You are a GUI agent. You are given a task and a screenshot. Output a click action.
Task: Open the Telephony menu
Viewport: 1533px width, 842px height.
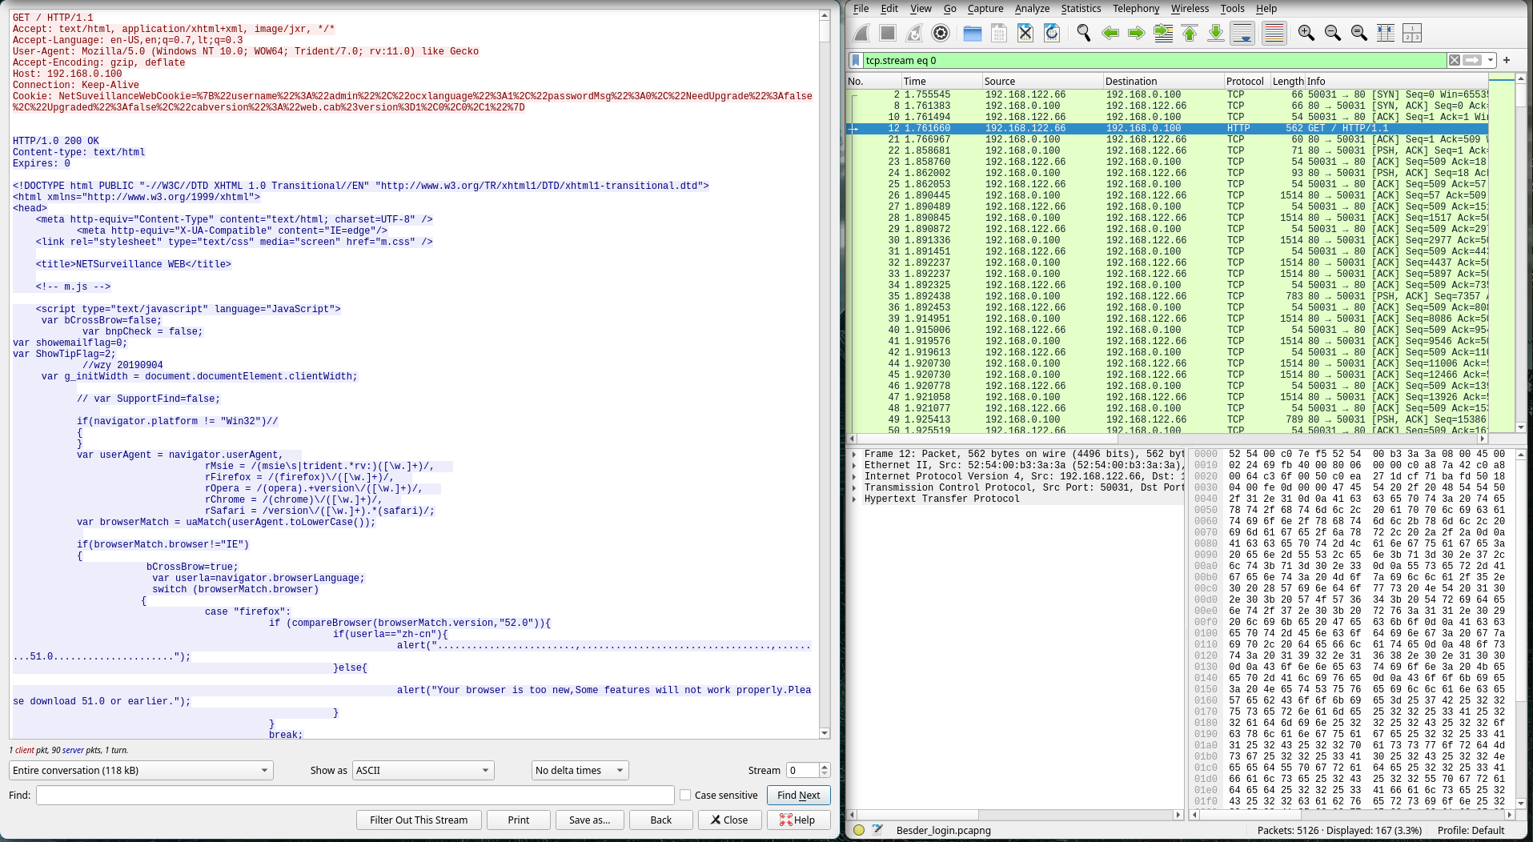coord(1136,9)
